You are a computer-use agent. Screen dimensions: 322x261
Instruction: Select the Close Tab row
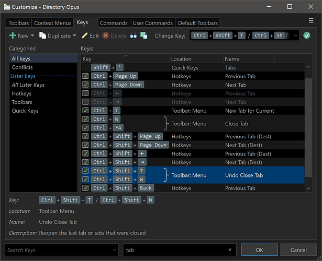click(x=193, y=123)
